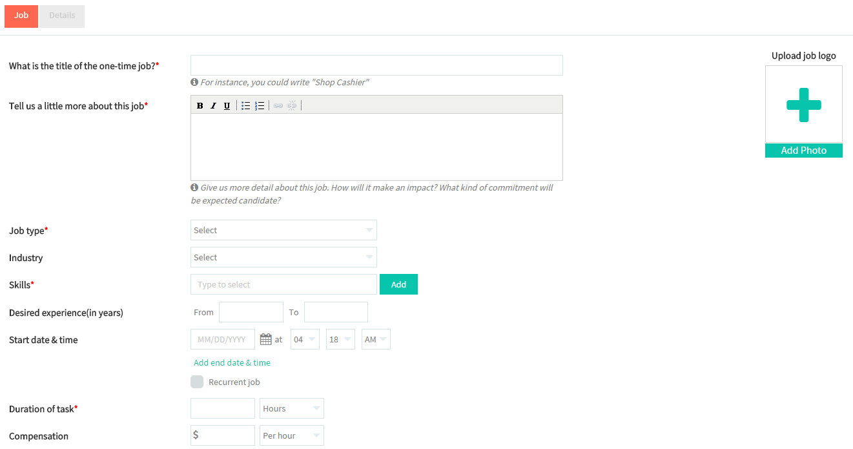Focus the one-time job title field

[x=376, y=65]
